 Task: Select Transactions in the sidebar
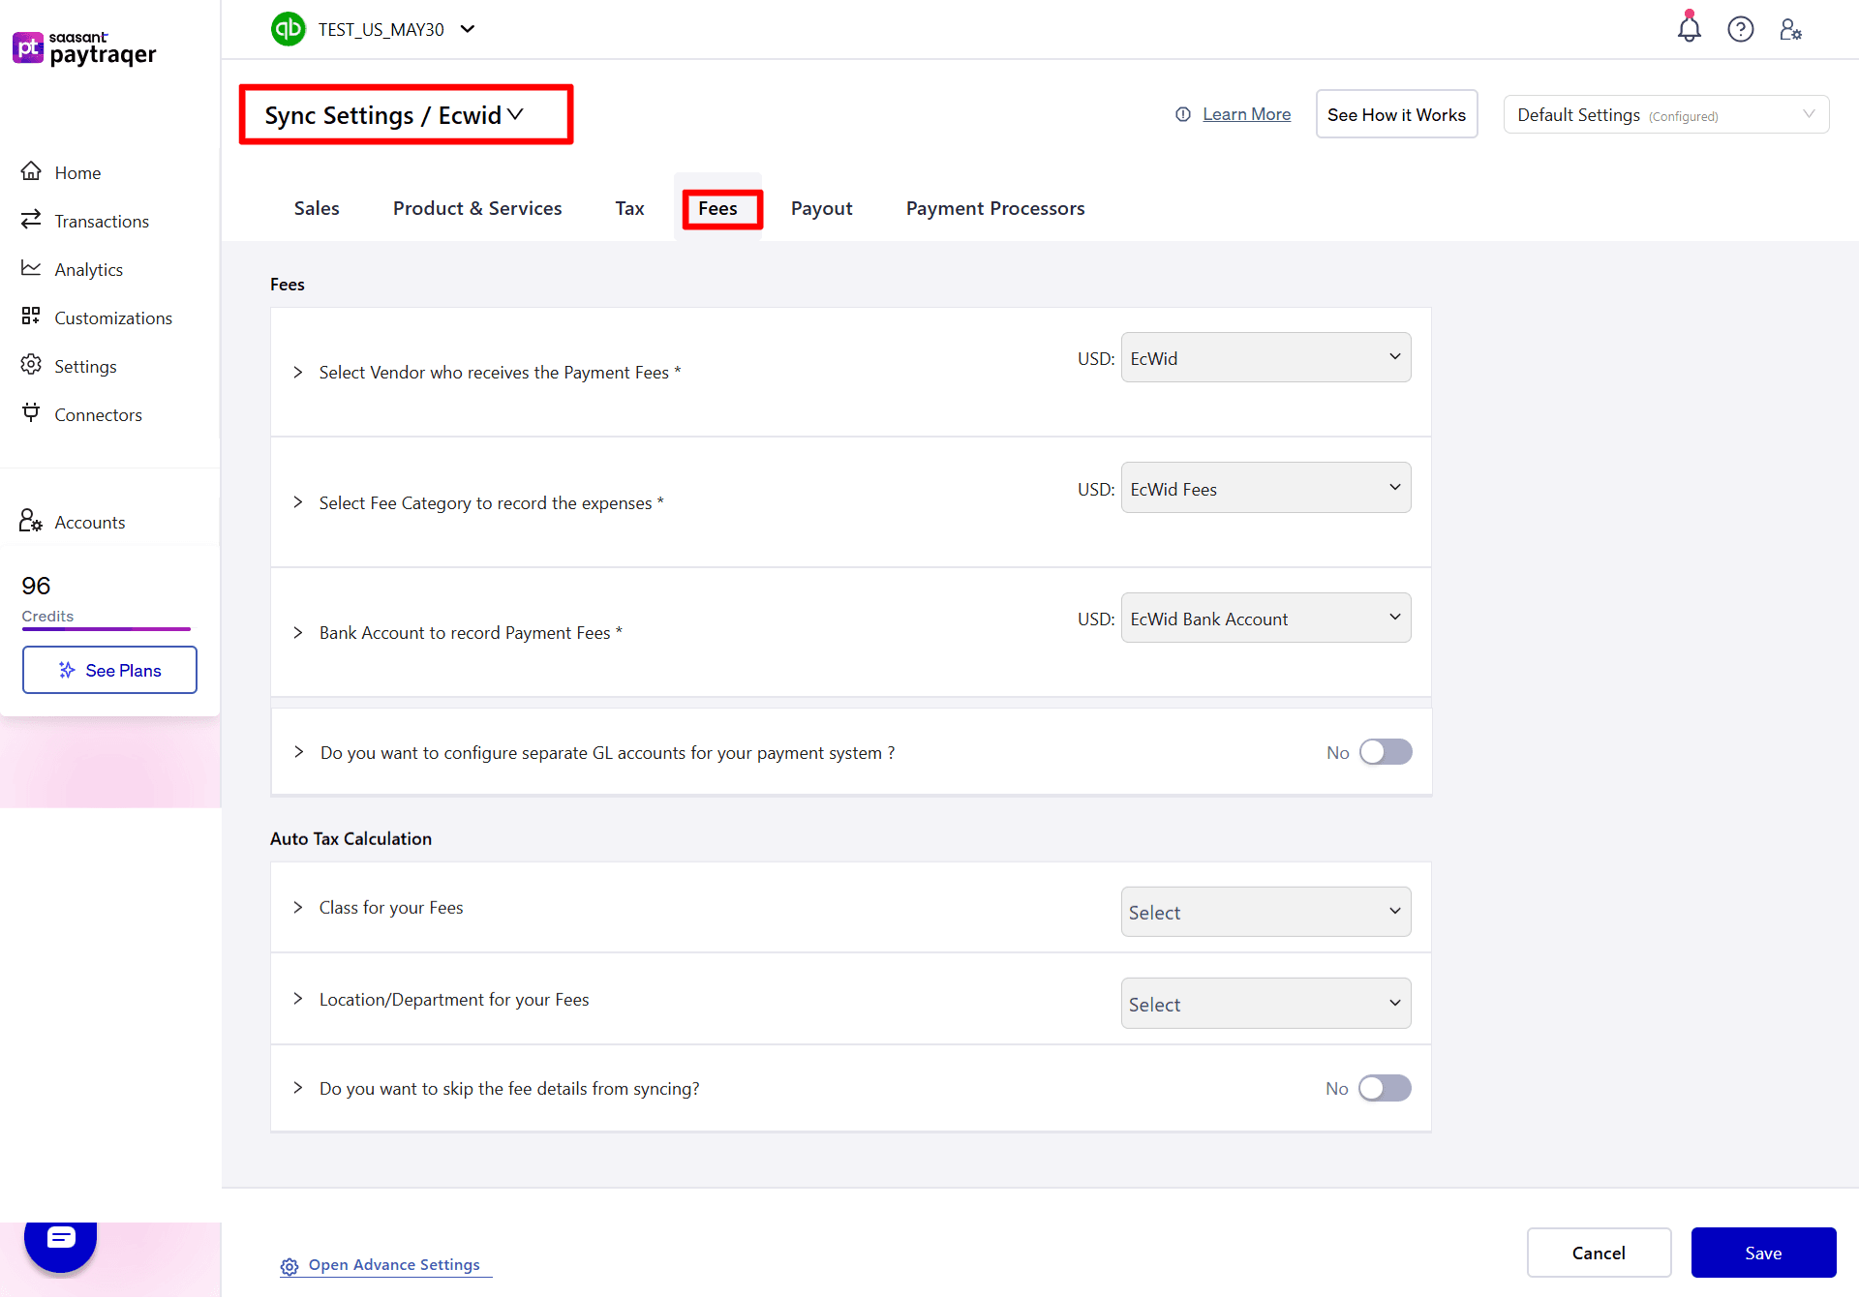(102, 221)
